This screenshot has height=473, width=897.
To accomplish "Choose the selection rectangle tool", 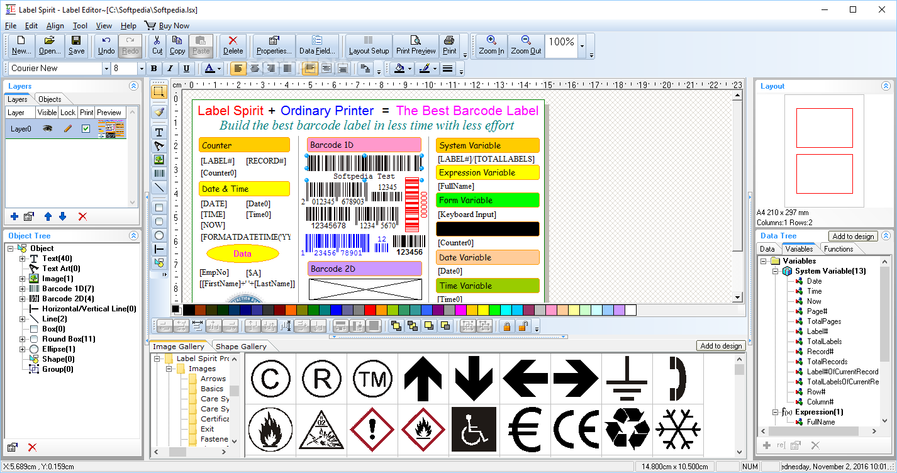I will pos(159,92).
